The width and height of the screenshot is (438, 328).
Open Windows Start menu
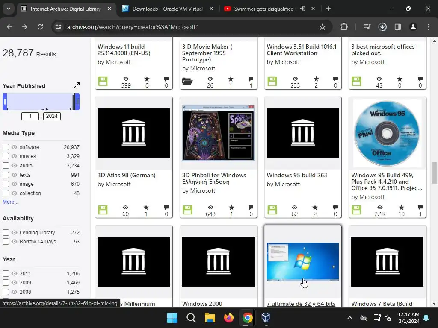(172, 318)
